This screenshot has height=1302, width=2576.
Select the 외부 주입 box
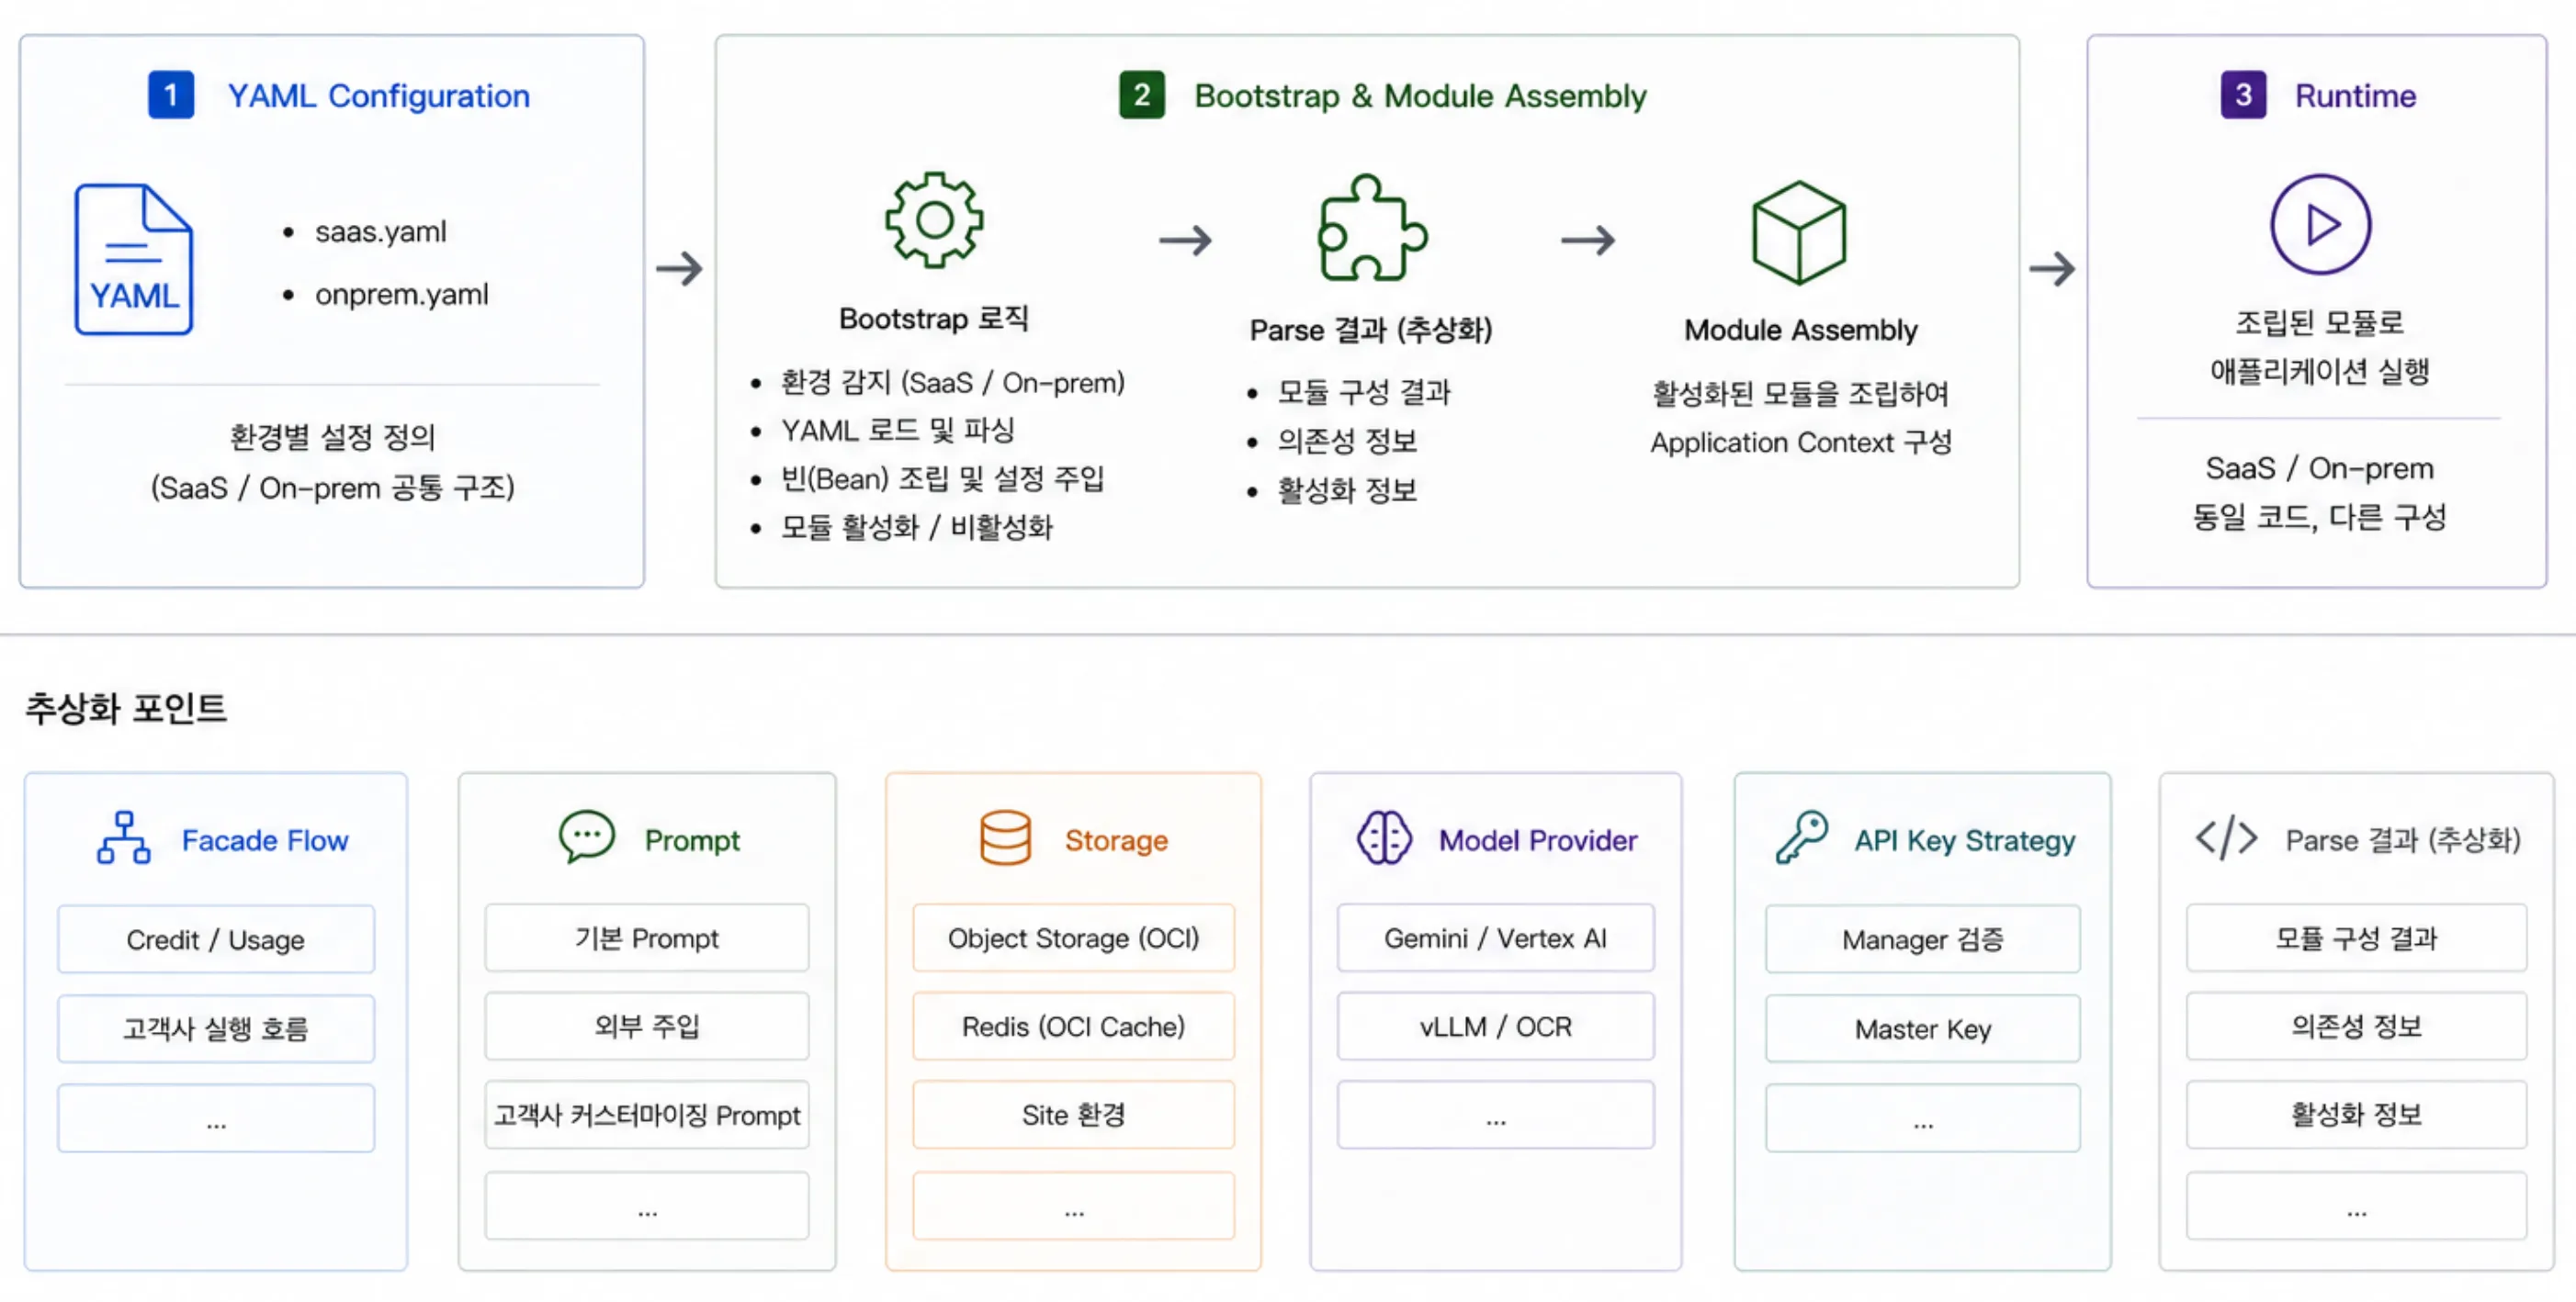pos(647,1027)
